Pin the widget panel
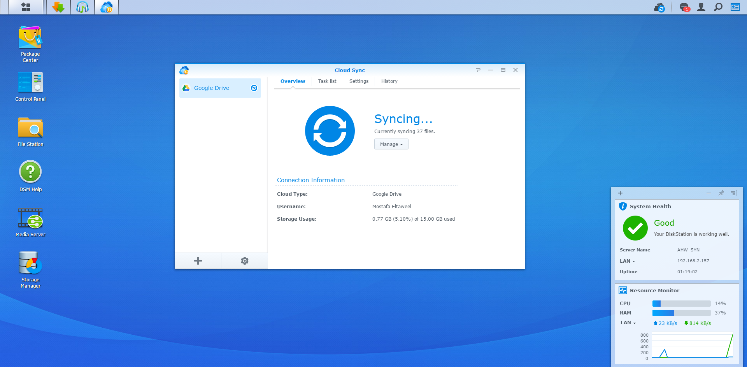This screenshot has width=747, height=367. [x=721, y=193]
